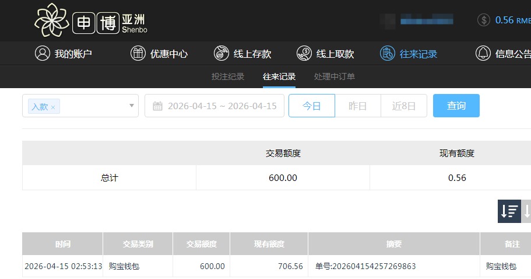
Task: Click the 600.00 amount in record row
Action: 212,266
